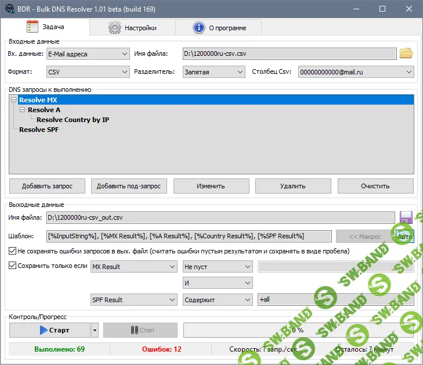The height and width of the screenshot is (365, 423).
Task: Open the Старт button dropdown arrow
Action: (95, 330)
